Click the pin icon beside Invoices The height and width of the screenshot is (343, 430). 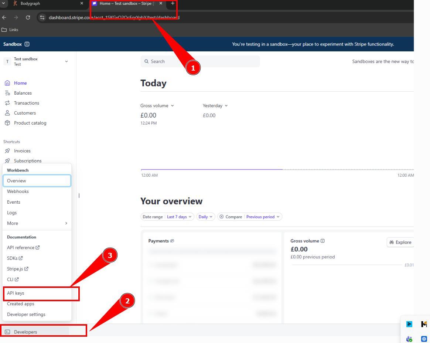(x=7, y=151)
